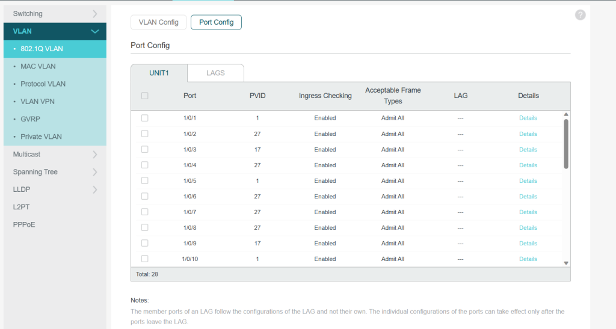Tick the select-all header checkbox
Viewport: 616px width, 329px height.
click(144, 96)
